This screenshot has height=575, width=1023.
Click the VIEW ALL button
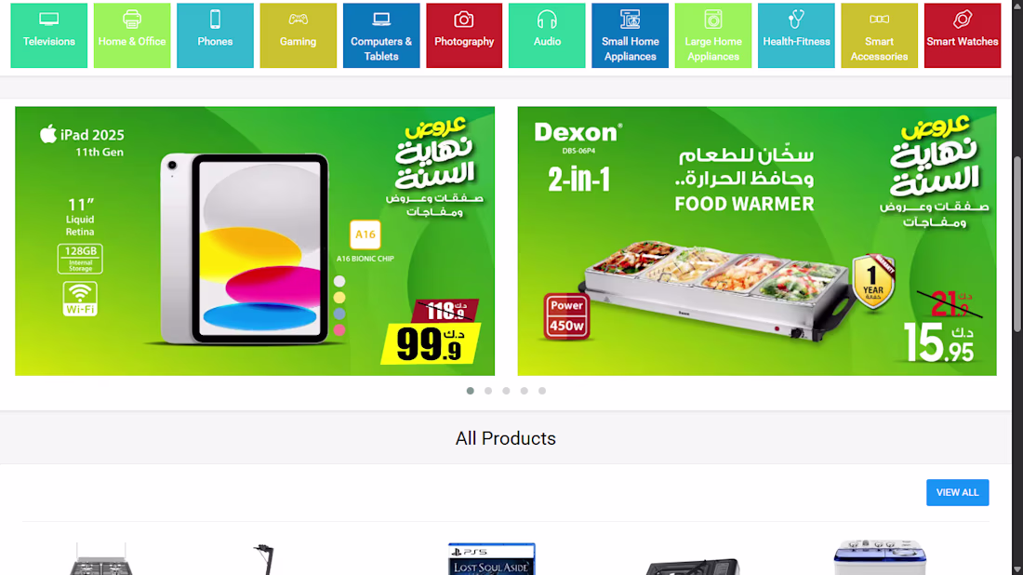click(957, 493)
